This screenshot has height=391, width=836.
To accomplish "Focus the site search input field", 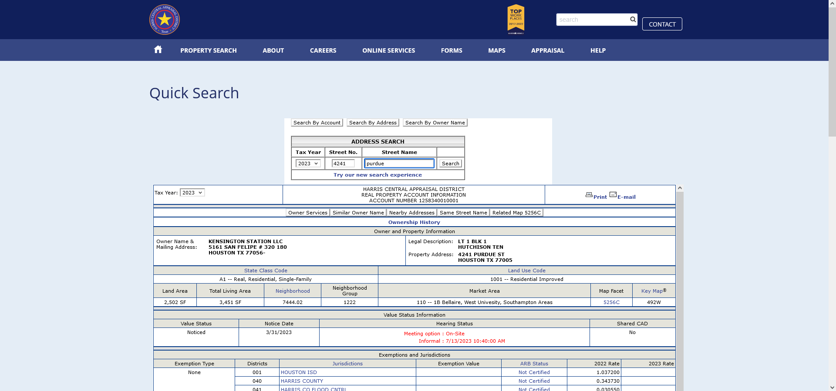I will [x=593, y=20].
